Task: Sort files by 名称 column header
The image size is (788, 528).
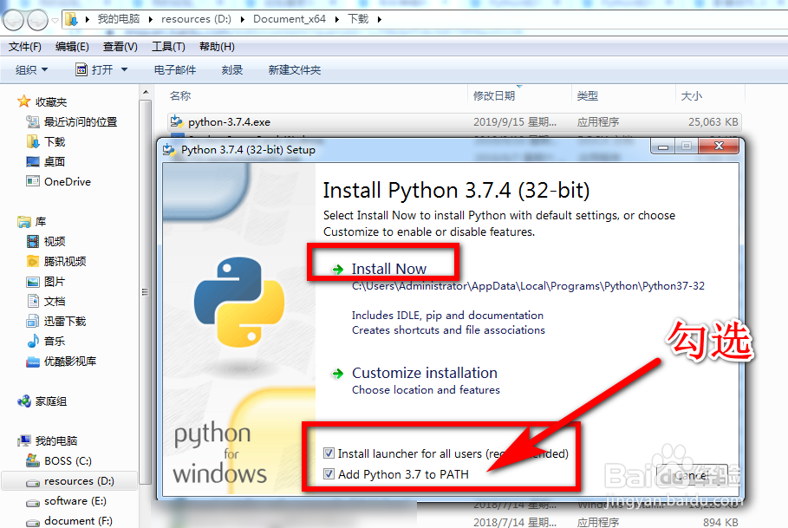Action: tap(180, 95)
